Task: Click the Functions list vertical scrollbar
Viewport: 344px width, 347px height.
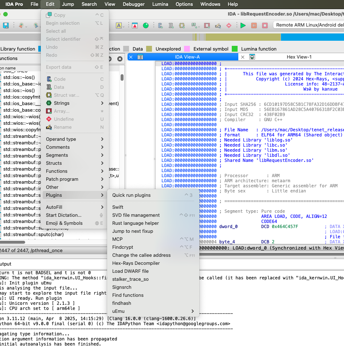Action: (x=122, y=78)
